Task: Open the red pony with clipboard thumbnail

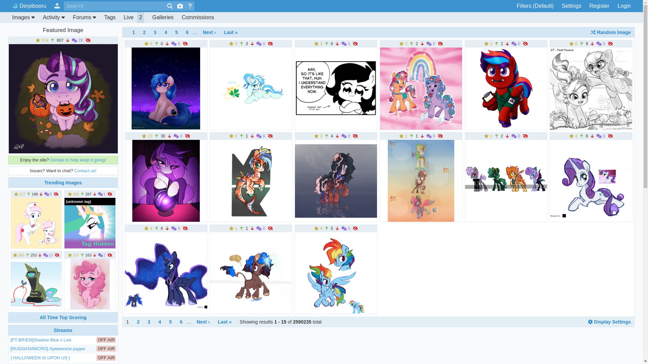Action: click(x=506, y=89)
